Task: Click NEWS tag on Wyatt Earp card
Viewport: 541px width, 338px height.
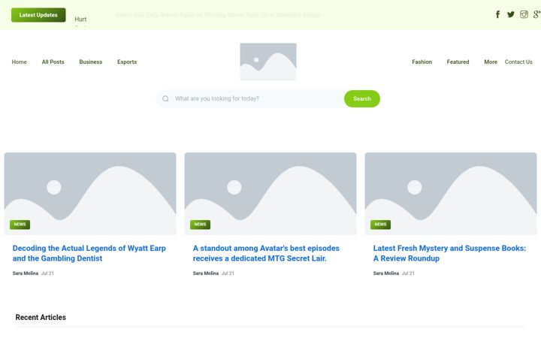Action: click(x=20, y=225)
